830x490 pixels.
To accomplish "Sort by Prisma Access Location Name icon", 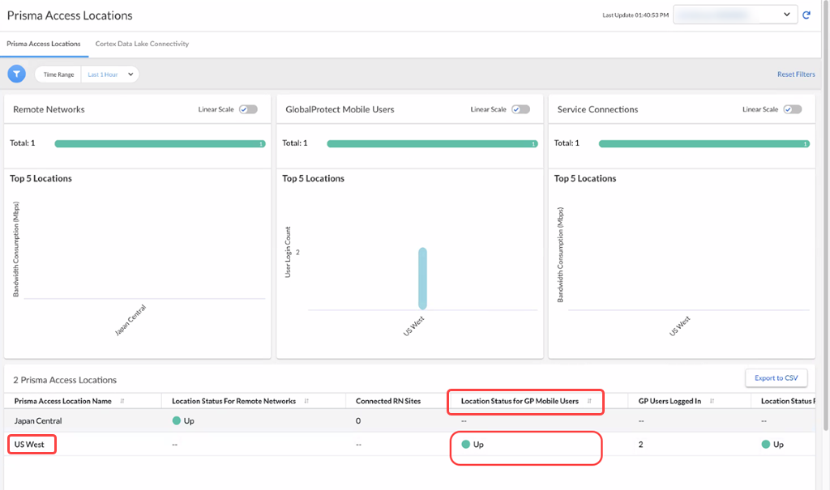I will tap(122, 401).
